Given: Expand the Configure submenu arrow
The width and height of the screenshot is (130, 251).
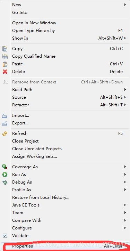Looking at the screenshot, I should [x=125, y=228].
